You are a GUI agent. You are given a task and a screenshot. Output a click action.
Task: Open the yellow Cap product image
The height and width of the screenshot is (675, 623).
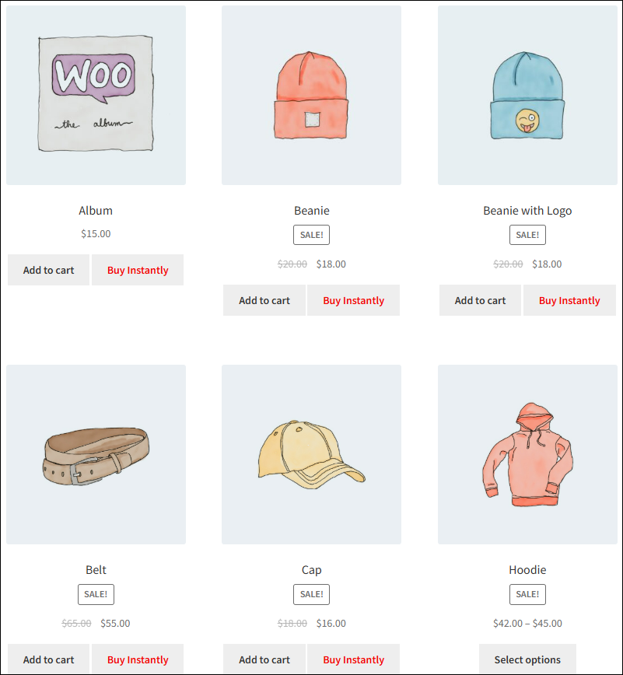(x=311, y=455)
